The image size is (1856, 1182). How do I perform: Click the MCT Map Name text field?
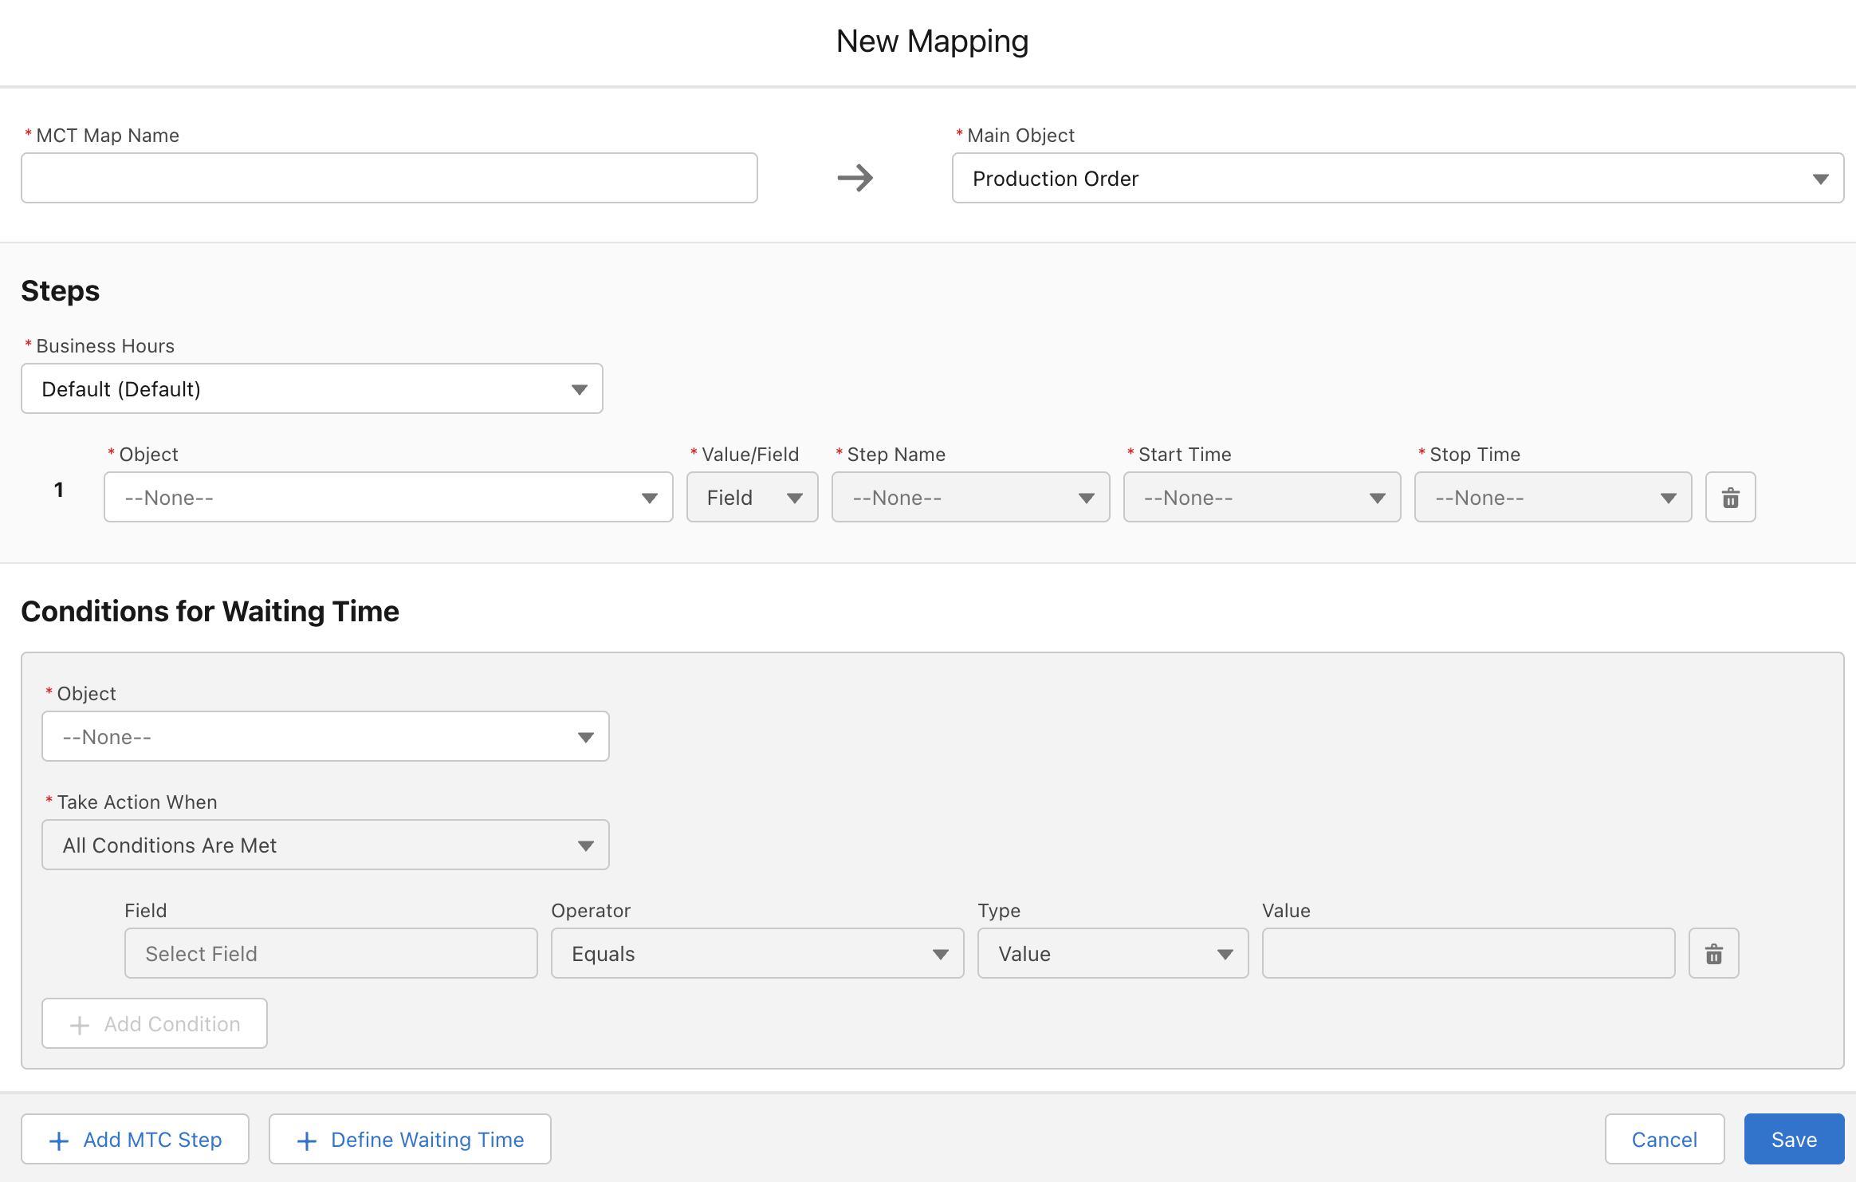point(389,179)
